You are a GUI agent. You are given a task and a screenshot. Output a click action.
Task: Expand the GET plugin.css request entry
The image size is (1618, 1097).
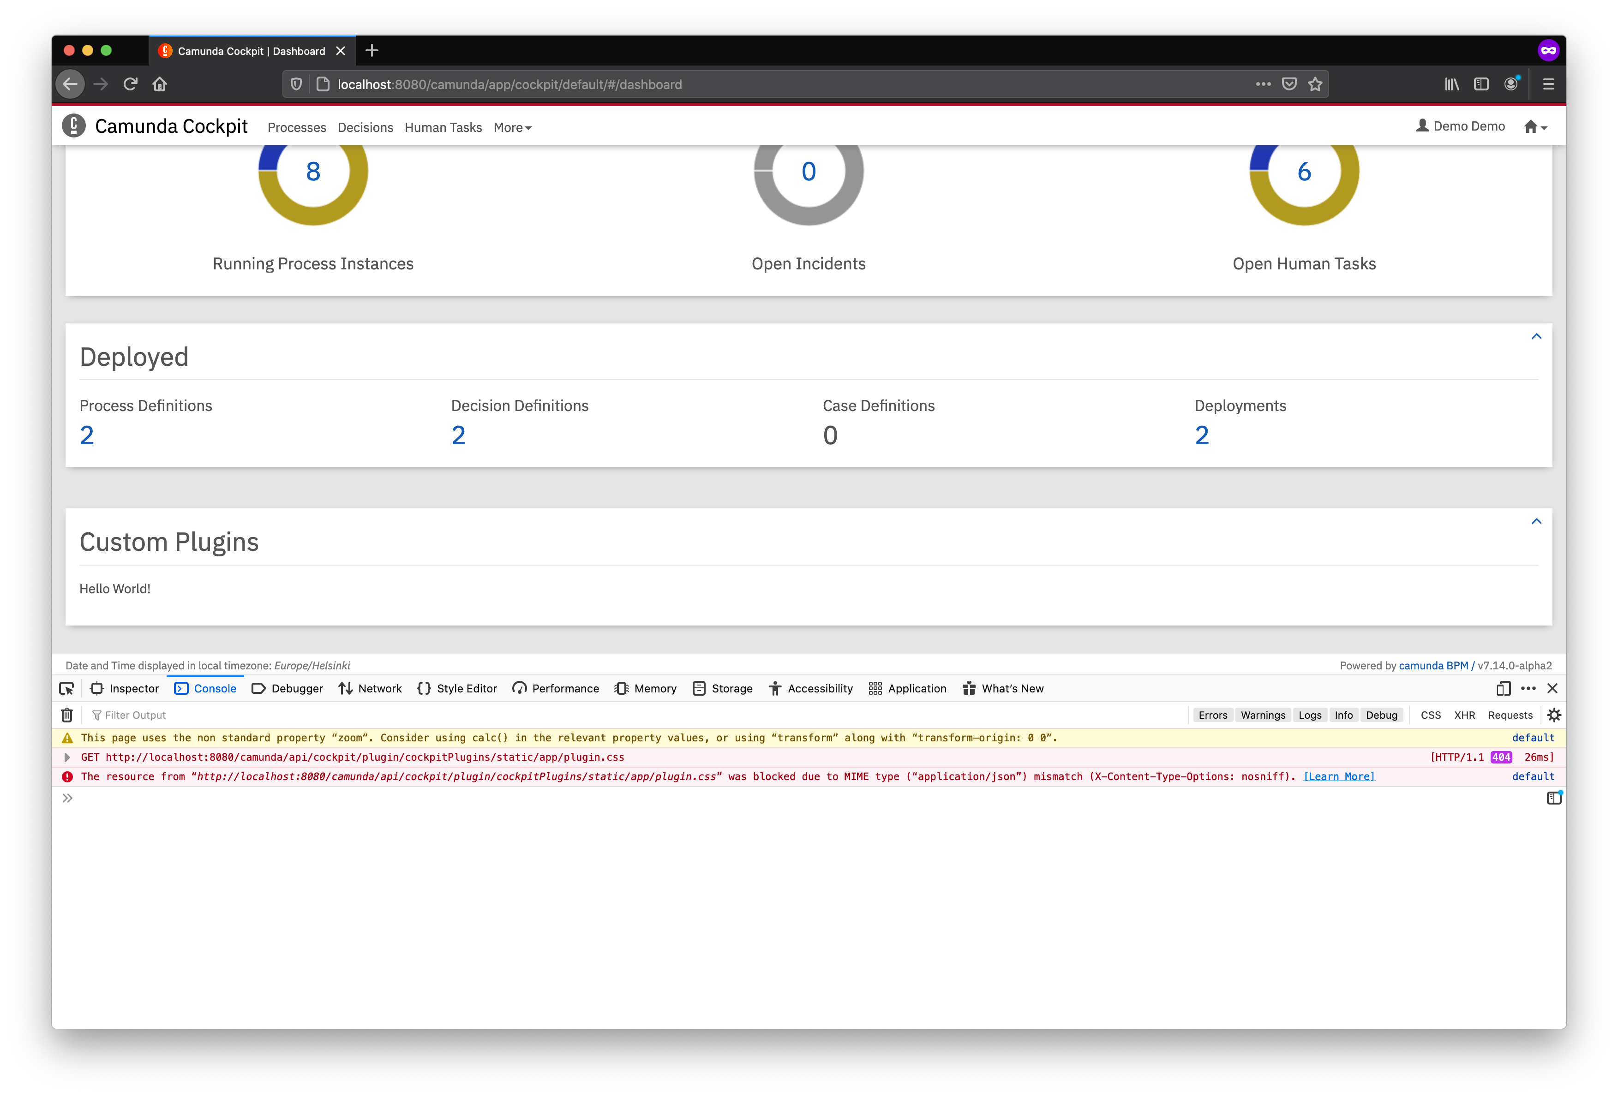pos(67,757)
